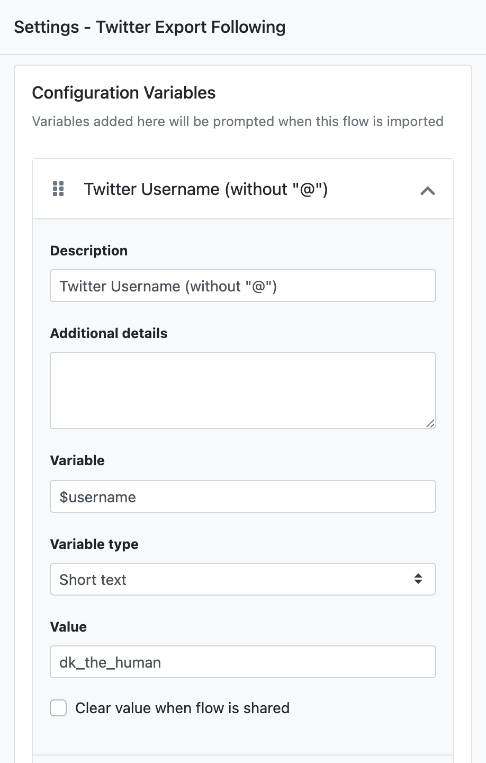Edit the $username Variable field
The width and height of the screenshot is (486, 763).
point(243,496)
